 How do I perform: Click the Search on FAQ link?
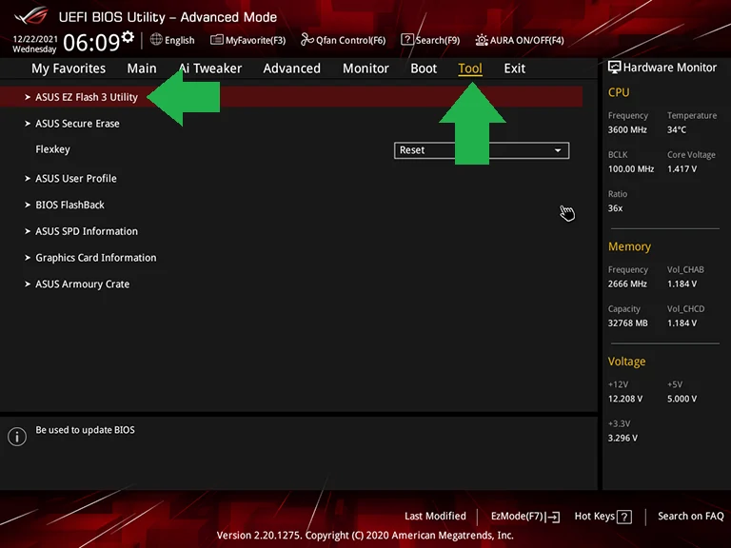tap(690, 517)
